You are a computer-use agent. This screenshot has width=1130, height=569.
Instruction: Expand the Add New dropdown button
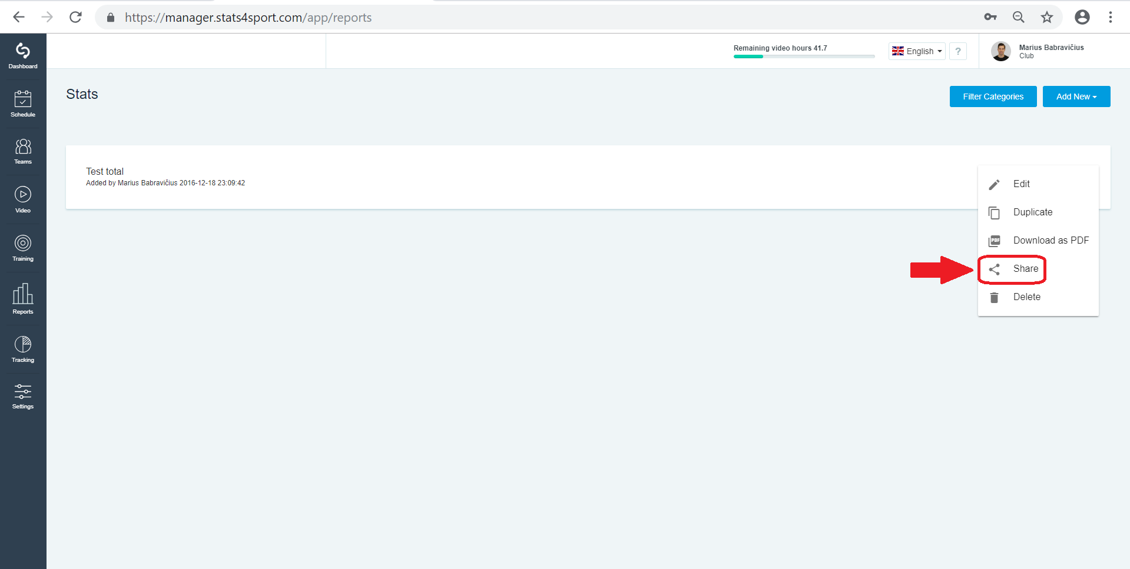pos(1076,97)
